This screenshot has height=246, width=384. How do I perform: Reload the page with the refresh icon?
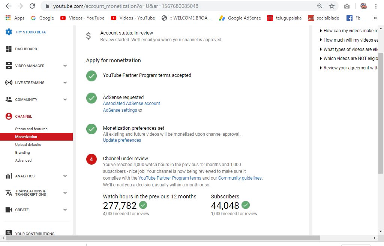[32, 6]
